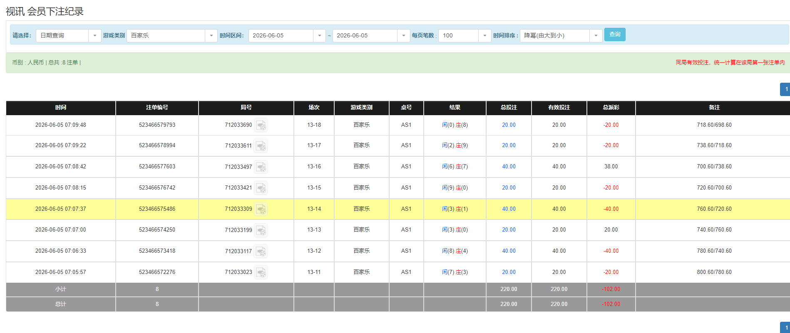
Task: Click result 闲(3) 庄(1) link
Action: (x=455, y=209)
